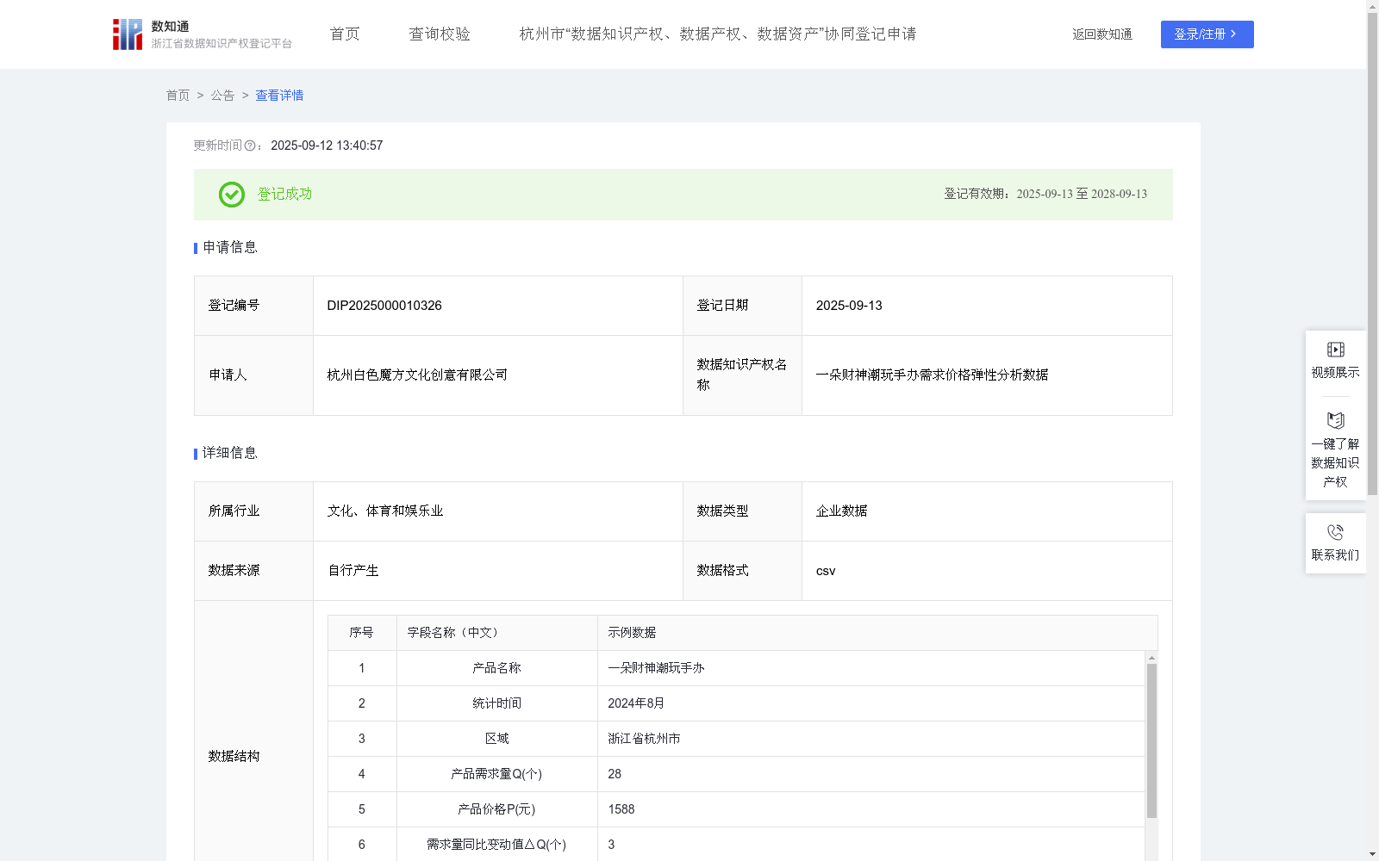
Task: Select data type value 企业数据
Action: coord(841,511)
